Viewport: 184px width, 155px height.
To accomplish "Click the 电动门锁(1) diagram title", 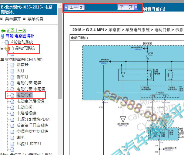I will click(x=79, y=38).
